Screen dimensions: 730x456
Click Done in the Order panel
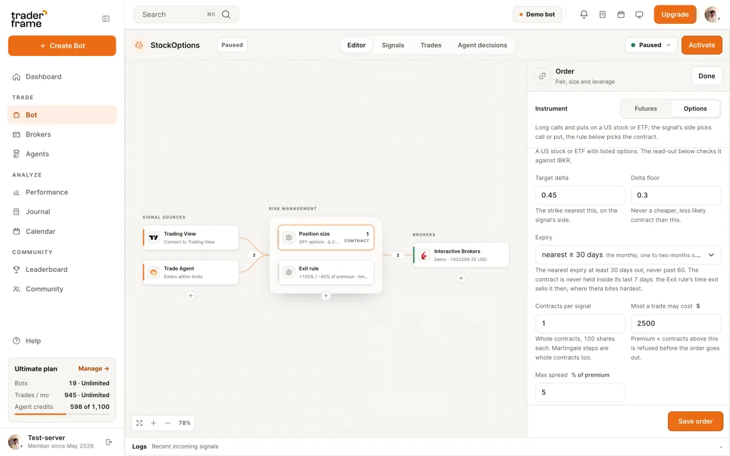tap(707, 76)
